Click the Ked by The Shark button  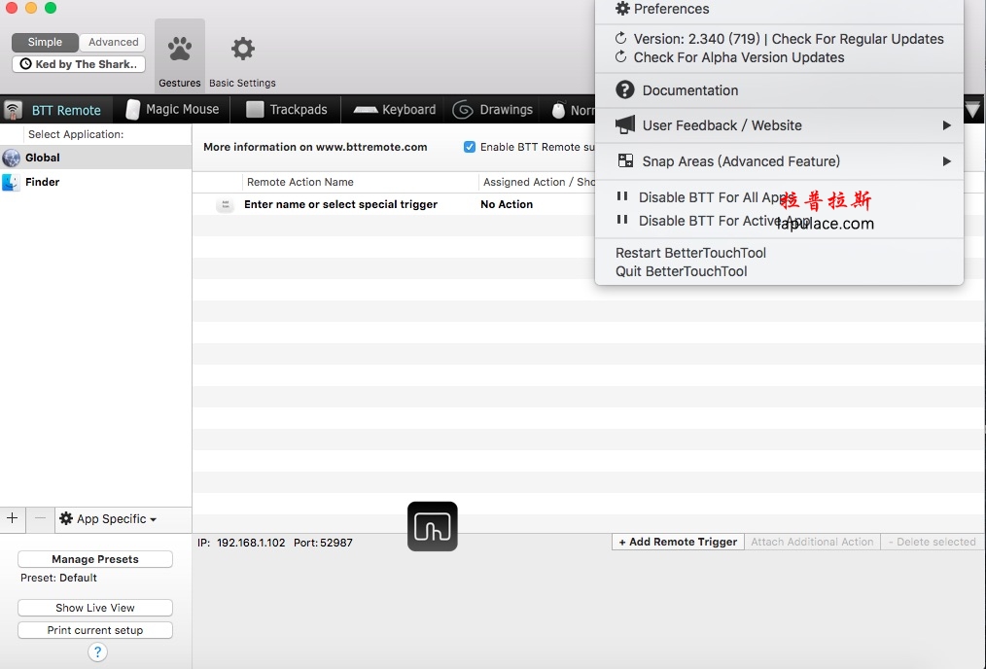pyautogui.click(x=79, y=64)
